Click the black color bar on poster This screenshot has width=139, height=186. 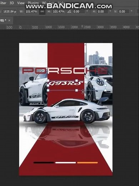(44, 162)
